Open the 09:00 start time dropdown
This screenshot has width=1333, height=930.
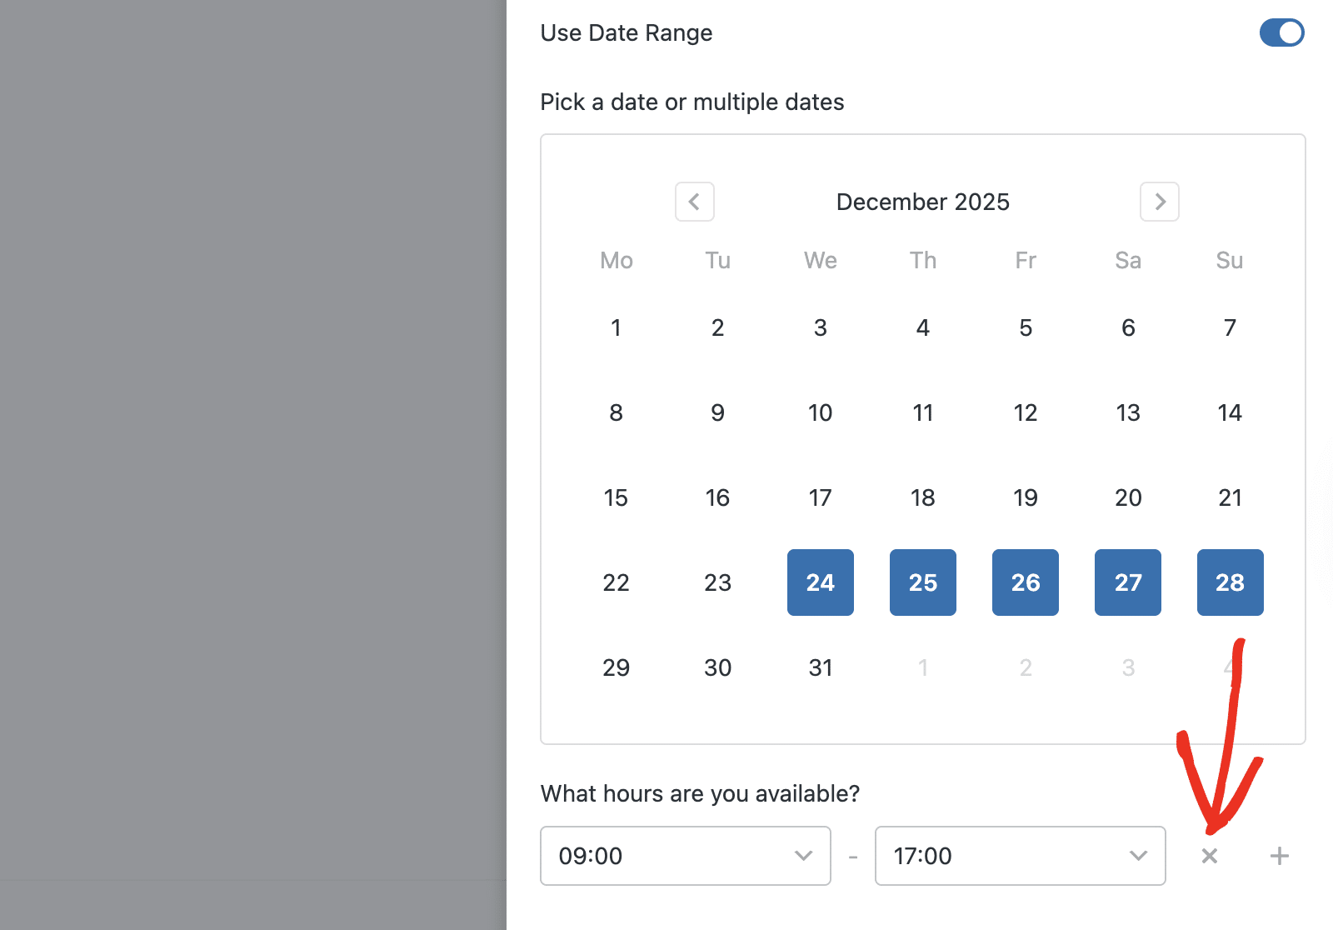point(685,856)
